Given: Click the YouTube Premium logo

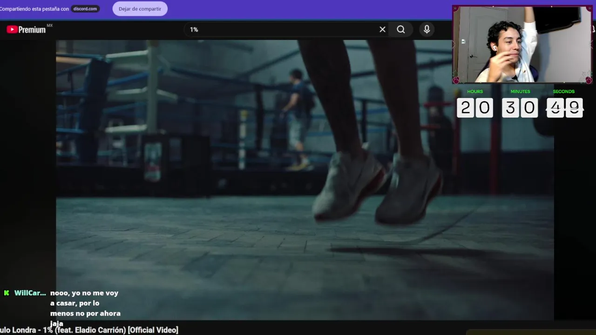Looking at the screenshot, I should (27, 29).
